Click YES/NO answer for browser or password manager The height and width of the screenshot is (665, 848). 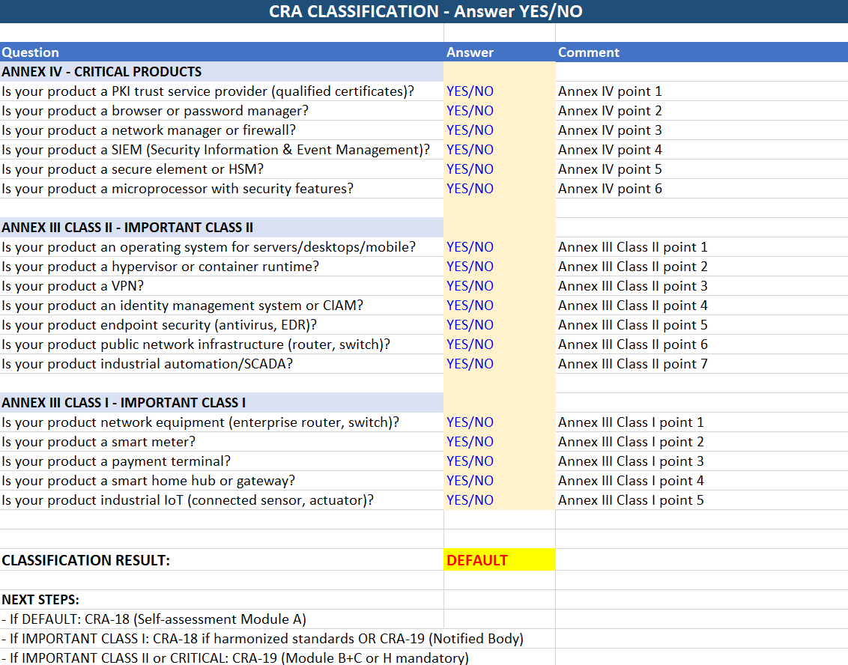click(470, 111)
